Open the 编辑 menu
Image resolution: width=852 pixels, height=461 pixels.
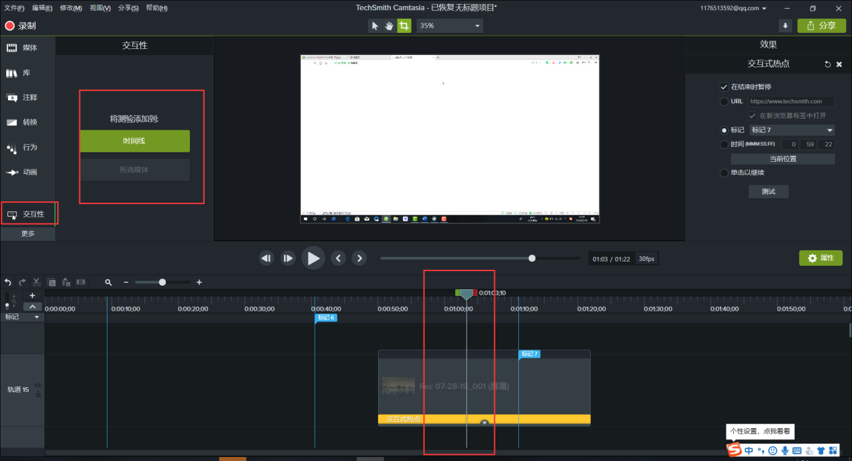pos(42,8)
